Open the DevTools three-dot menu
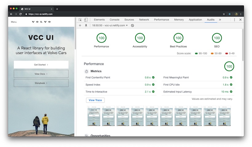The width and height of the screenshot is (252, 147). (234, 20)
